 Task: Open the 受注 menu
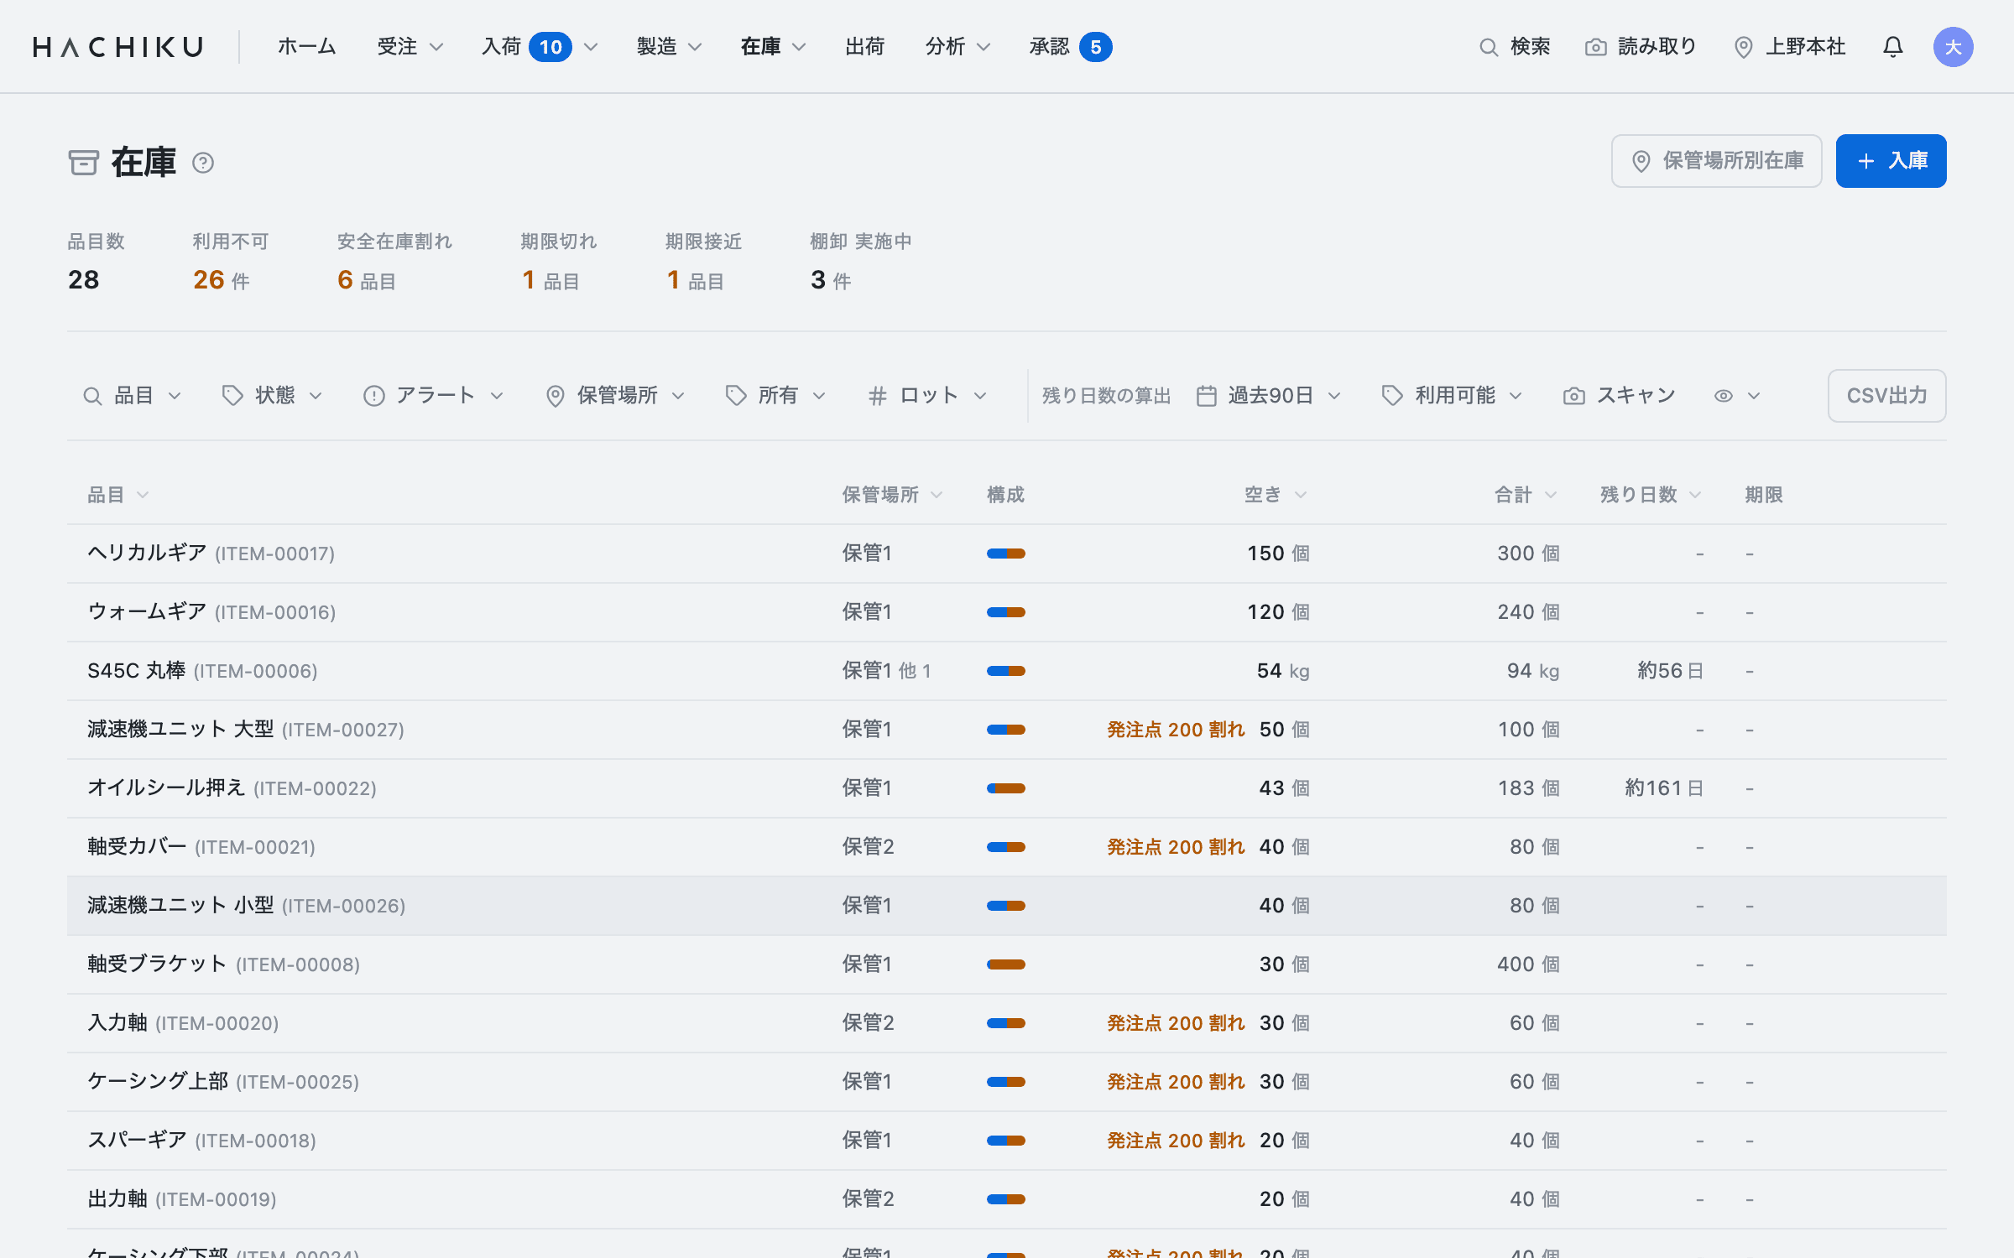[x=410, y=47]
